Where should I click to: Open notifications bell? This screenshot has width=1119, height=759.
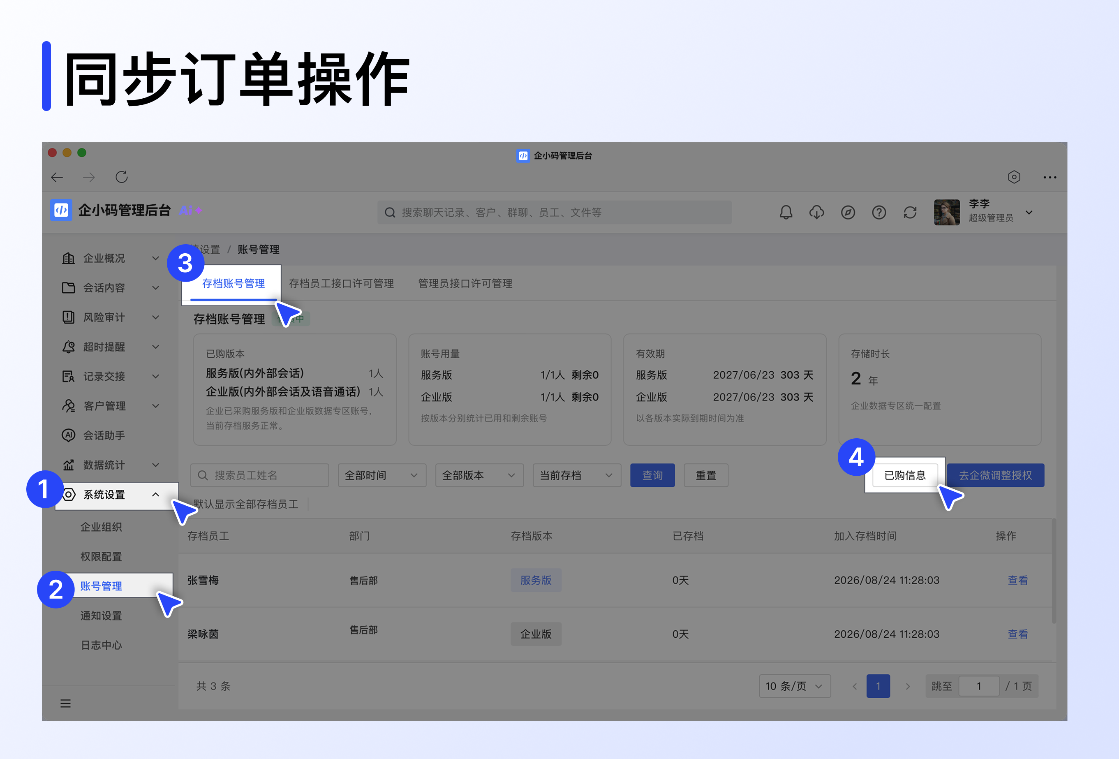tap(786, 213)
